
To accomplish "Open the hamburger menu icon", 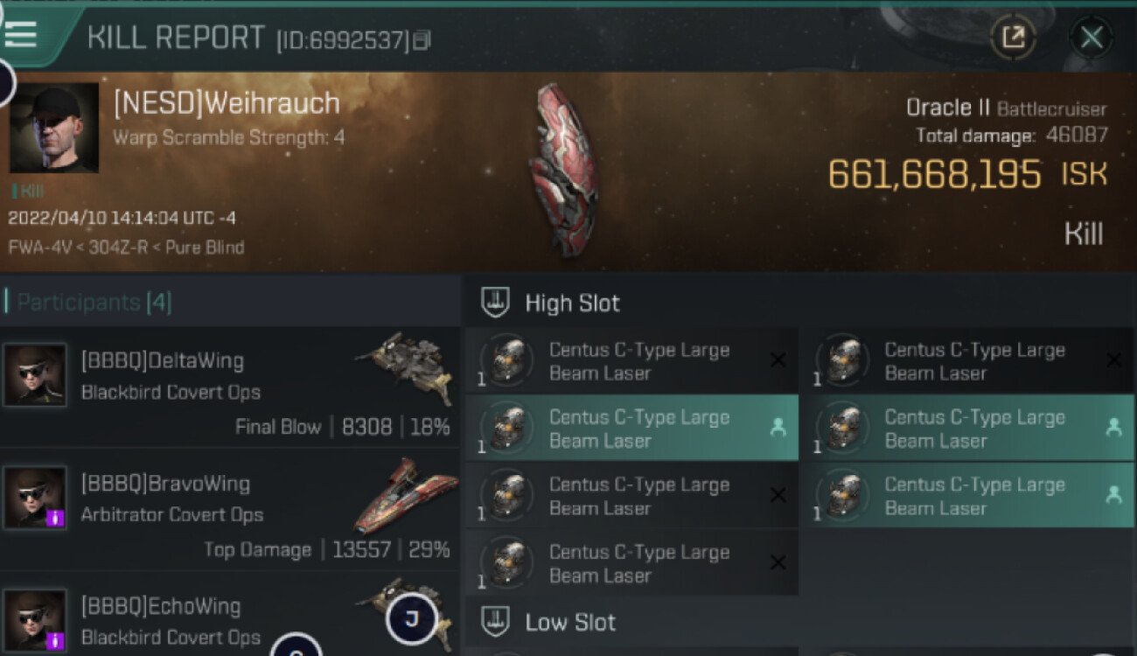I will click(21, 35).
